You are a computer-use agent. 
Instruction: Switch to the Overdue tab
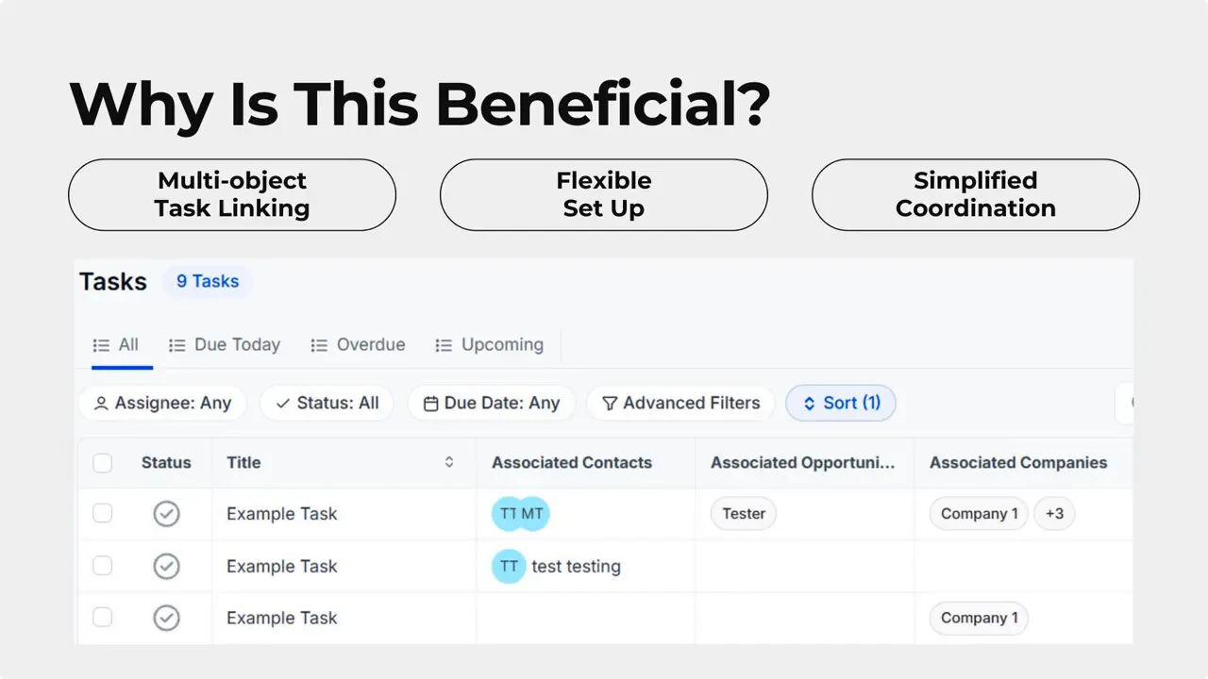point(370,344)
